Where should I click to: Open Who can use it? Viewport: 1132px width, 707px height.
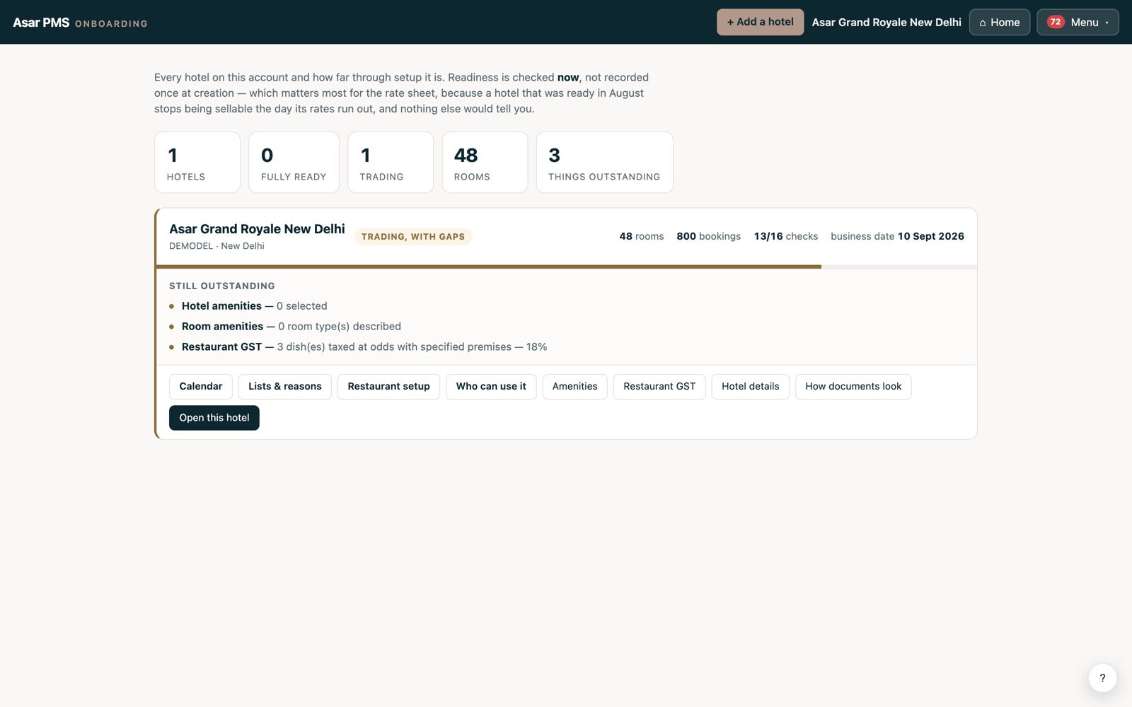pos(491,387)
